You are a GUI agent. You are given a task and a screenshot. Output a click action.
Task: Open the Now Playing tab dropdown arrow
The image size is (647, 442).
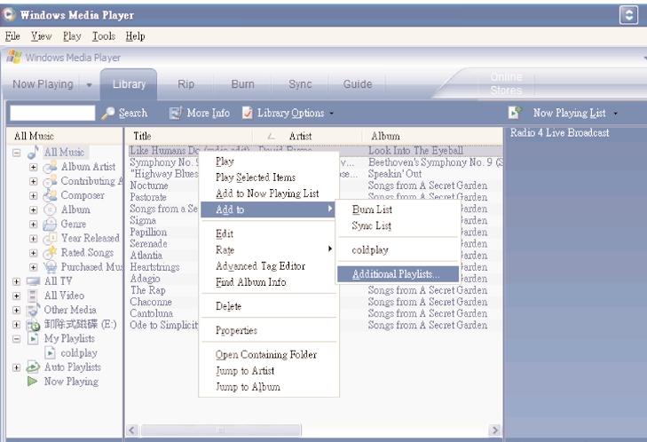[89, 85]
